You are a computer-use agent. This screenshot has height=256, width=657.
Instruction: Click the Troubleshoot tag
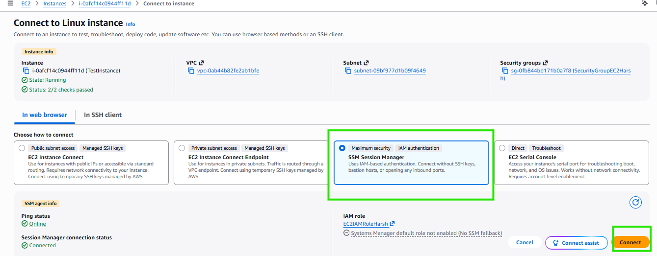pos(546,148)
